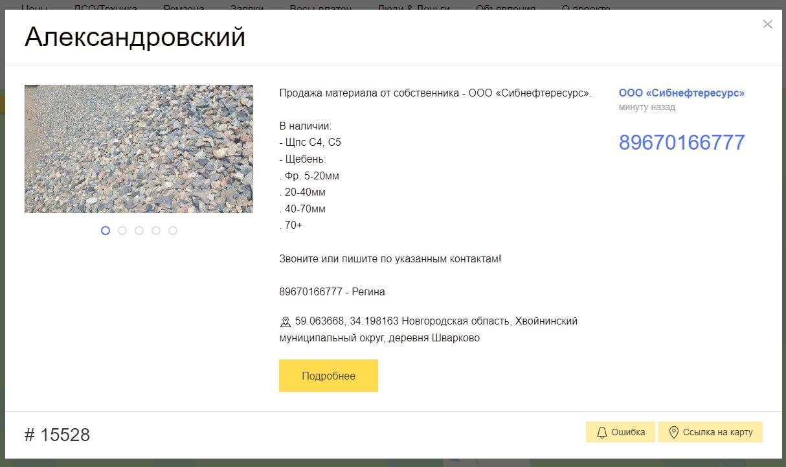Click the Александровский listing title
Screen dimensions: 786x467
tap(135, 38)
